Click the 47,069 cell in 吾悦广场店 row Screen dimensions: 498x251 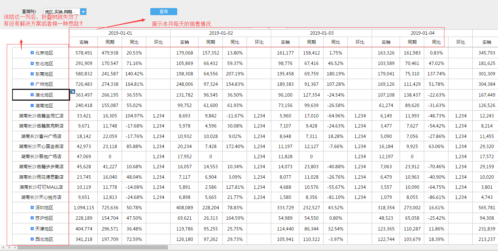point(84,156)
